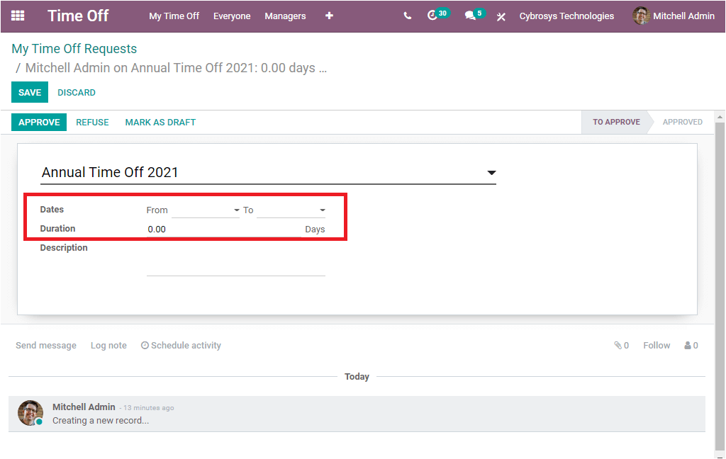Click the clock icon beside Schedule activity

(145, 345)
